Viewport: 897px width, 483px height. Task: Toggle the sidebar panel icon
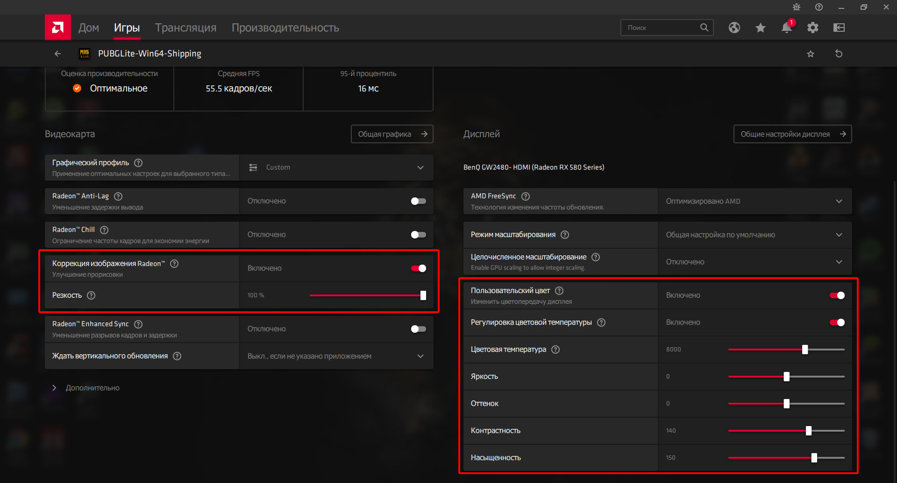pyautogui.click(x=839, y=28)
